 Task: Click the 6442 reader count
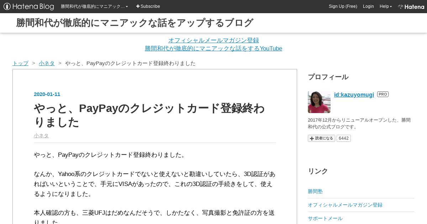point(344,138)
